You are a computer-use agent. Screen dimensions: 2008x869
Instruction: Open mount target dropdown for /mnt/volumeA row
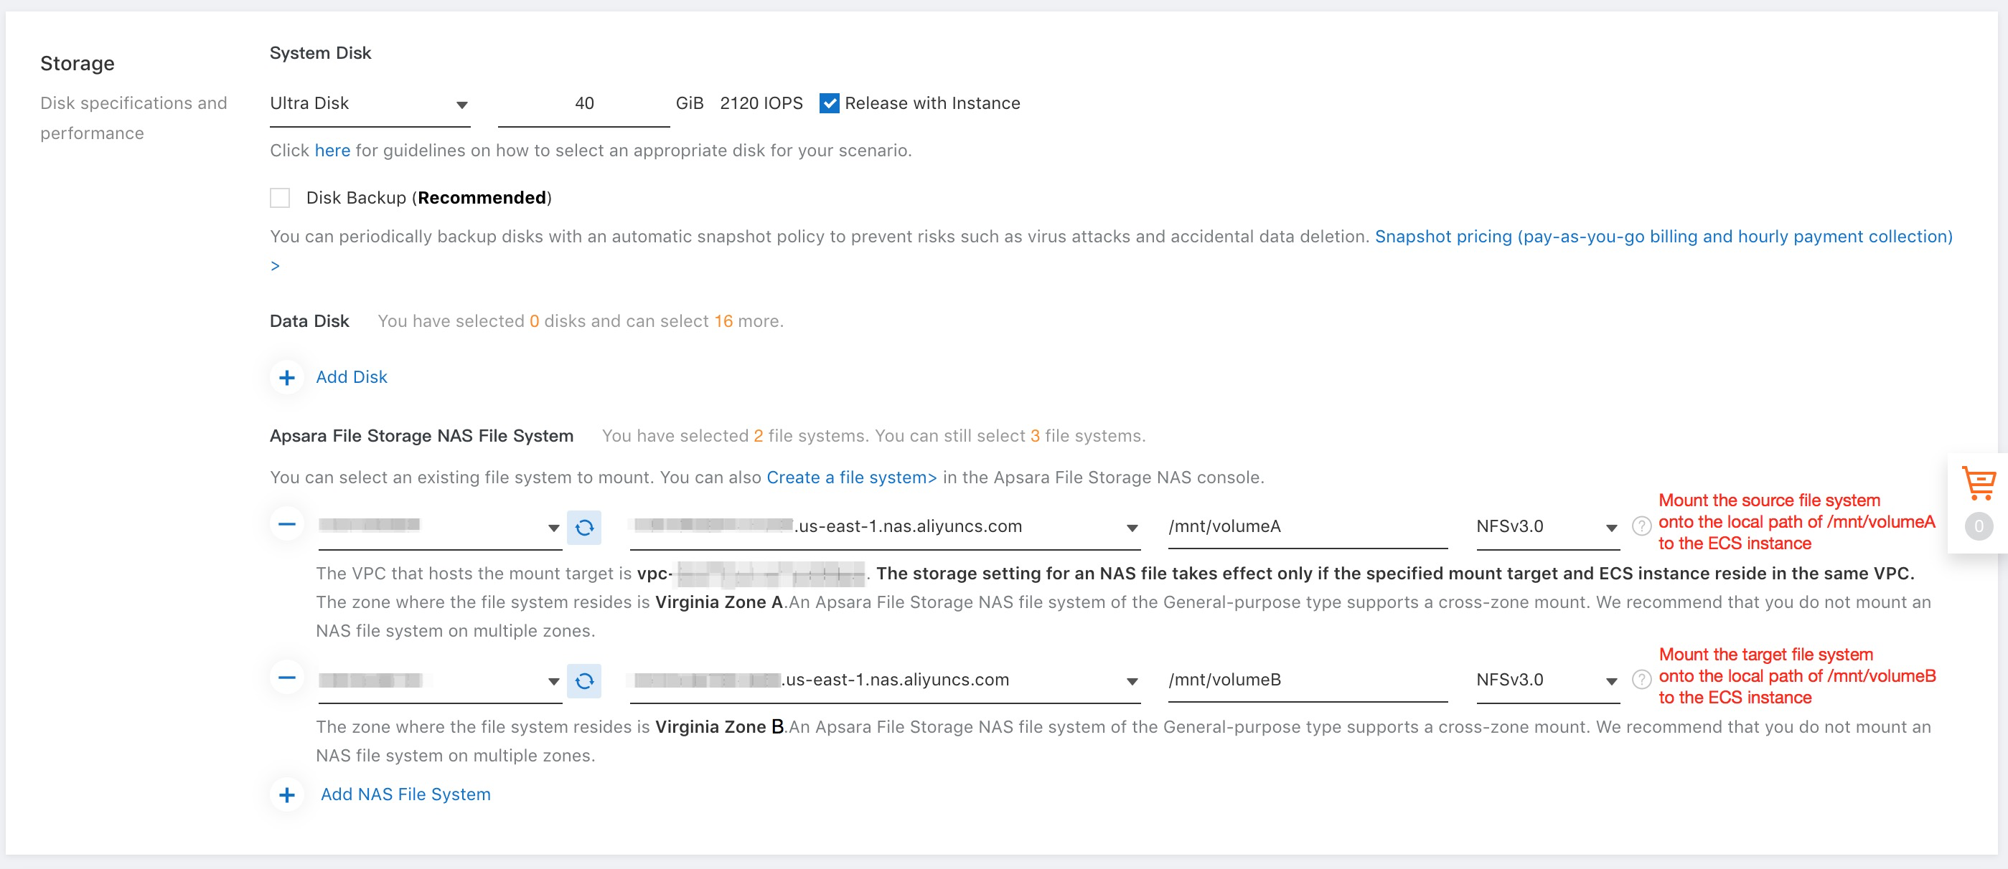885,527
